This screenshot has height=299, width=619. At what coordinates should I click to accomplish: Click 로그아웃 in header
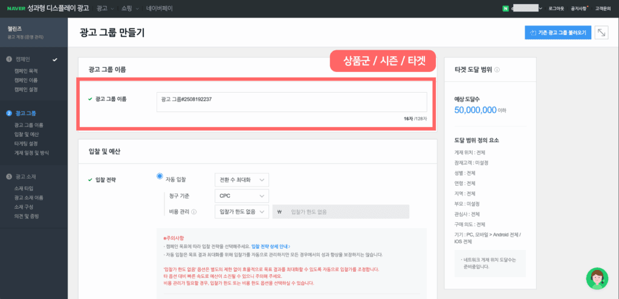click(556, 8)
